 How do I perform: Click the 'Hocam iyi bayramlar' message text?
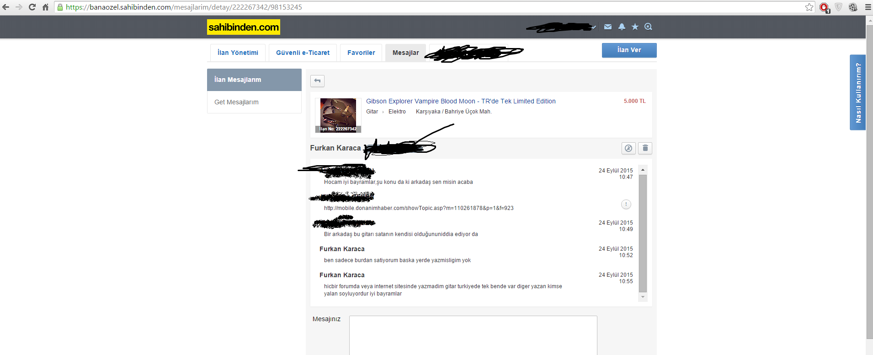pos(399,182)
